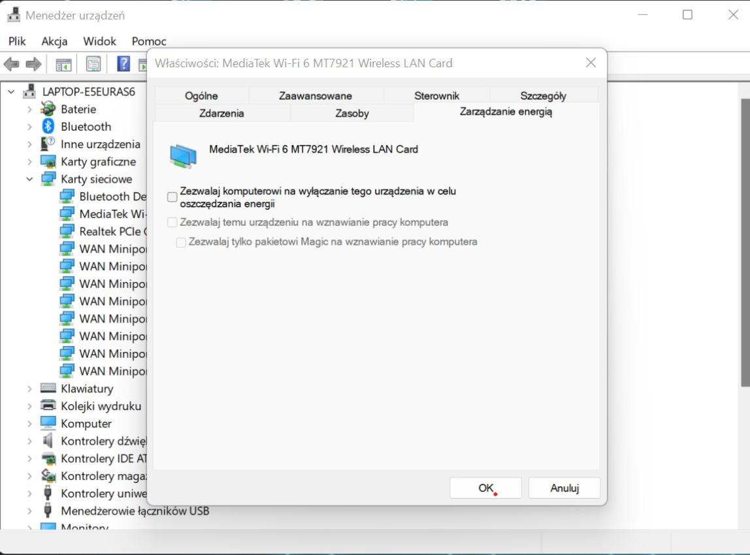Screen dimensions: 750x555
Task: Click the vertical scrollbar on the right
Action: pyautogui.click(x=745, y=242)
